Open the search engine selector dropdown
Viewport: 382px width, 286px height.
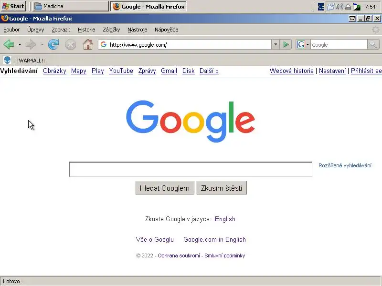308,44
